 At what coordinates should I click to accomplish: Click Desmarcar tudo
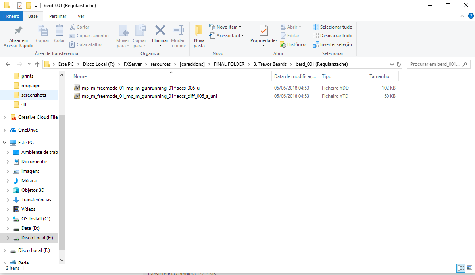click(x=332, y=36)
